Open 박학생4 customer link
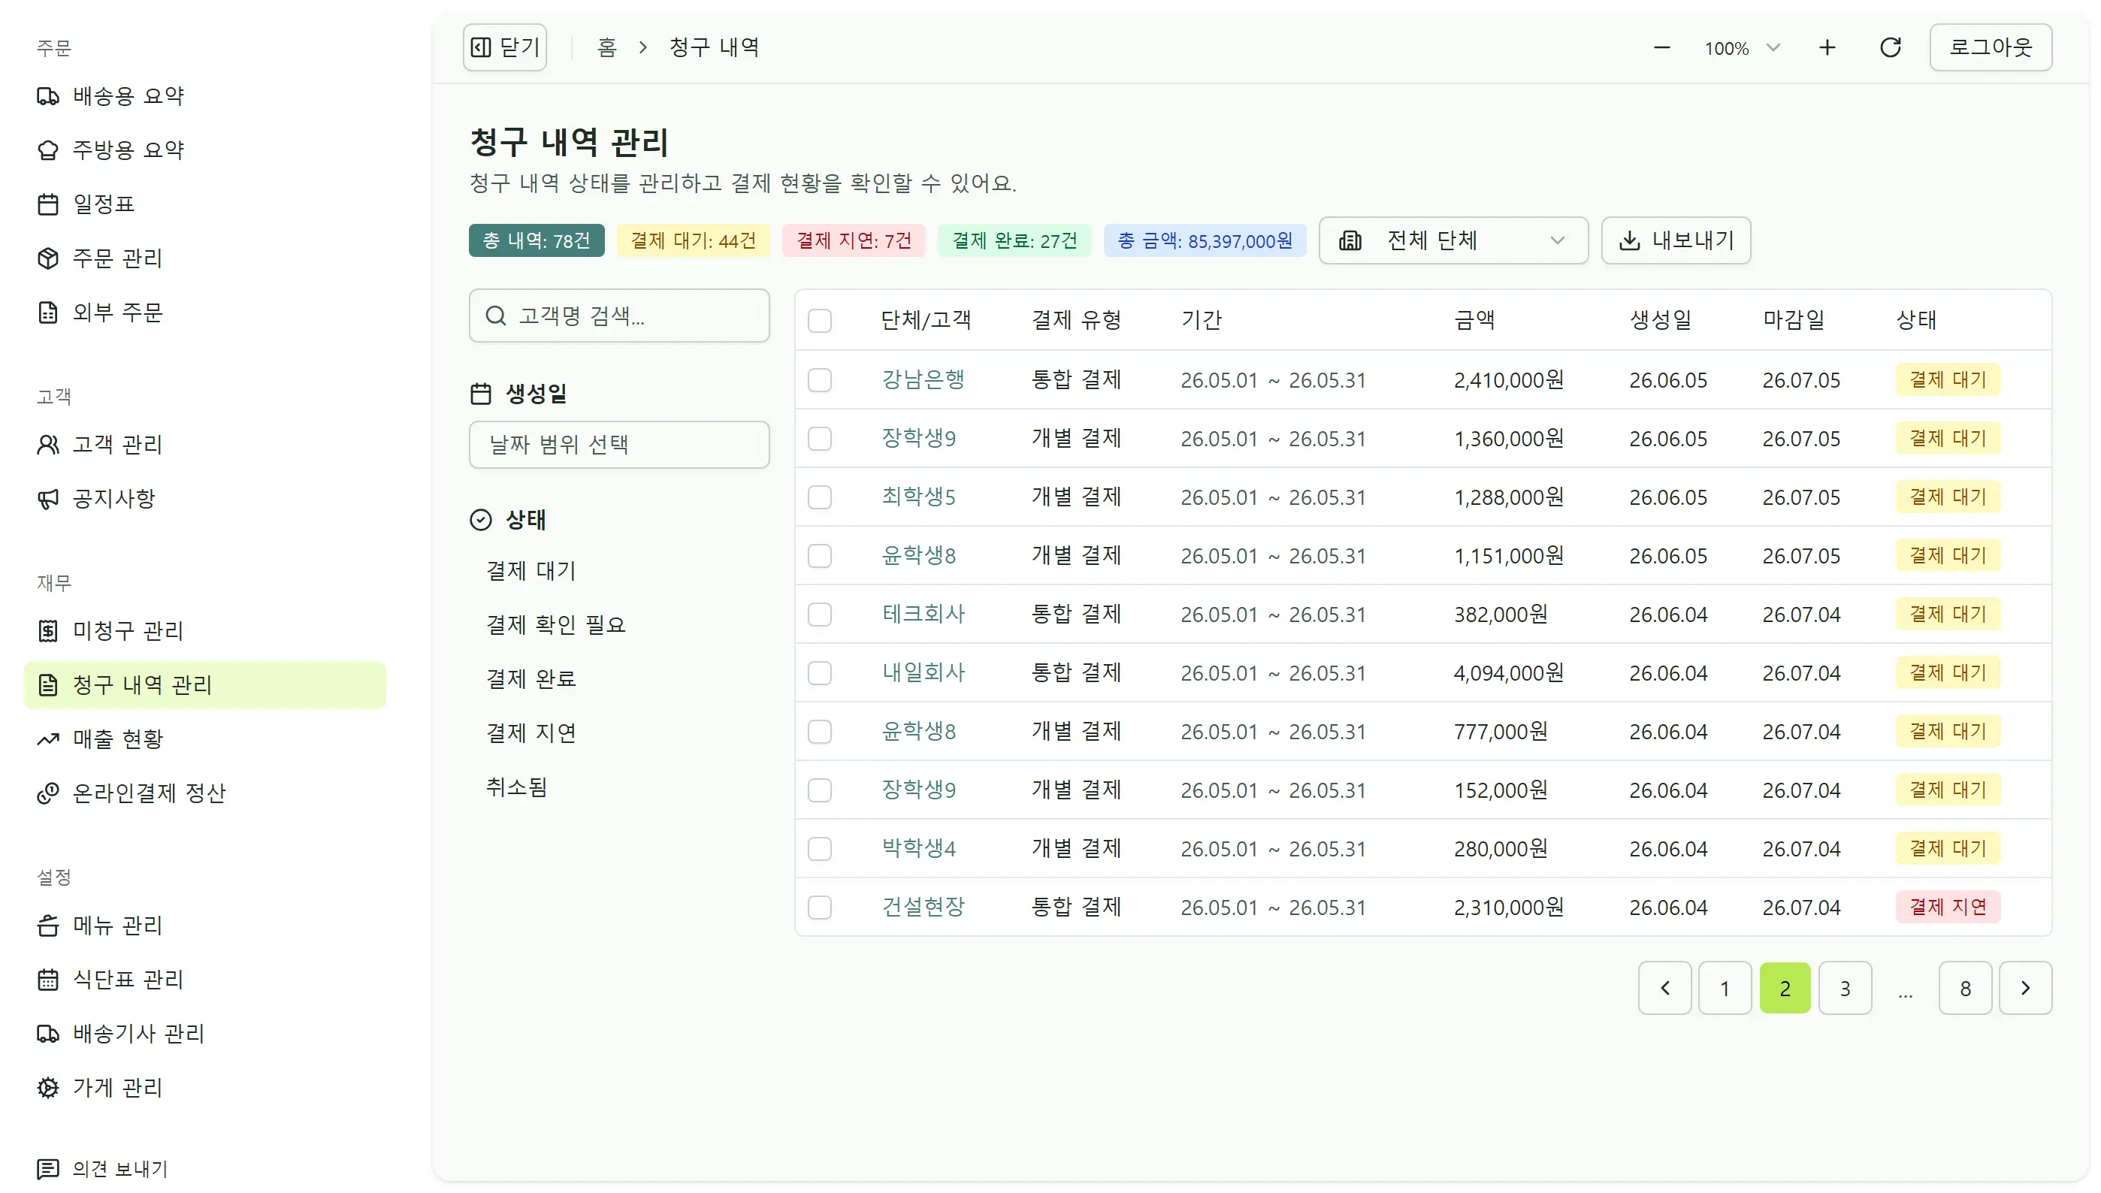Image resolution: width=2101 pixels, height=1193 pixels. (x=917, y=848)
